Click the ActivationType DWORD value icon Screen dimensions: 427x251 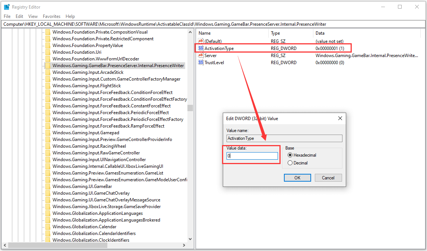[x=201, y=48]
